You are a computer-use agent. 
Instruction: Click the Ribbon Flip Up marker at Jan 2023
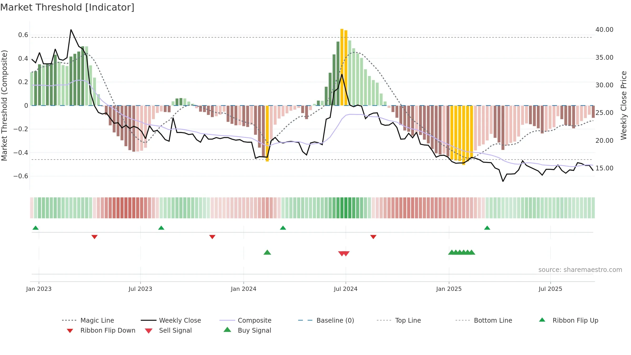point(35,228)
